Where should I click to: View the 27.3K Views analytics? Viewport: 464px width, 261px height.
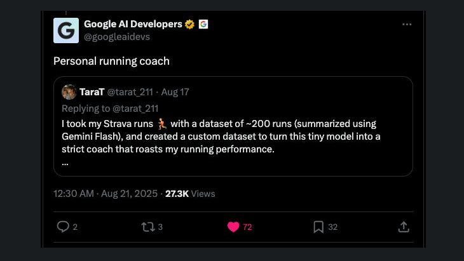[x=190, y=194]
